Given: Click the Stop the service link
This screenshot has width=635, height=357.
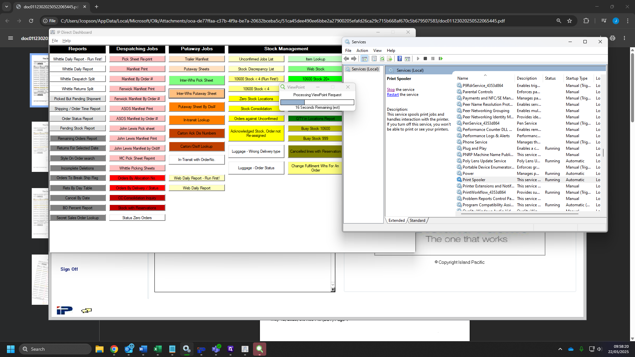Looking at the screenshot, I should coord(391,90).
